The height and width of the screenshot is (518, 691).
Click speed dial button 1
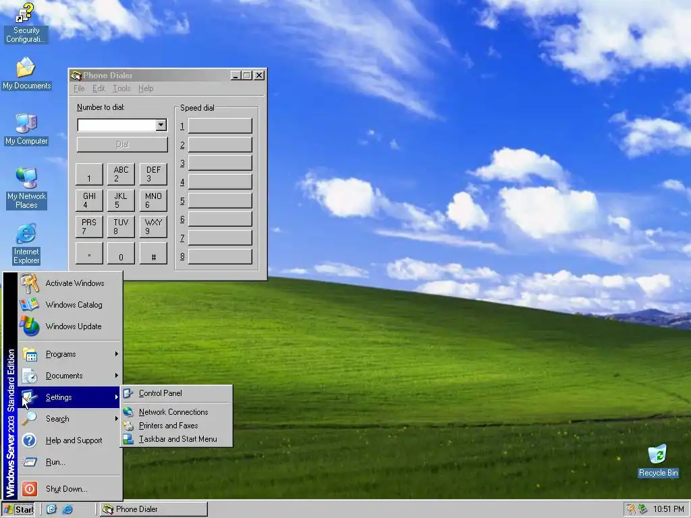coord(220,125)
